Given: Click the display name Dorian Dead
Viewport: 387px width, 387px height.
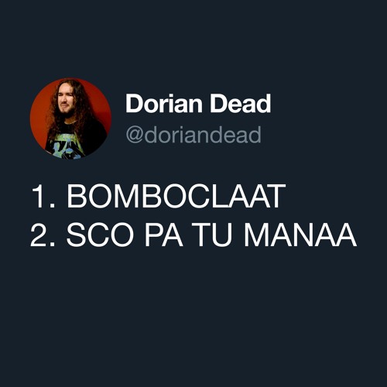Looking at the screenshot, I should [198, 104].
